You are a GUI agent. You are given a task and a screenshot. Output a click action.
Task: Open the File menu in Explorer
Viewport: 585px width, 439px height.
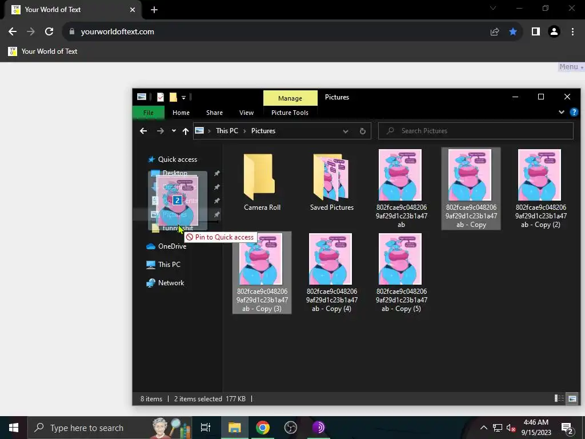(x=148, y=113)
